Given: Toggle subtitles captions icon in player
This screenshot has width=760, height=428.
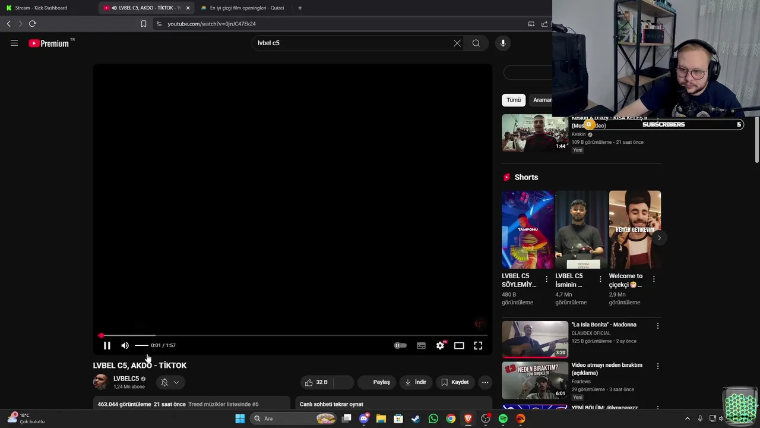Looking at the screenshot, I should 421,345.
